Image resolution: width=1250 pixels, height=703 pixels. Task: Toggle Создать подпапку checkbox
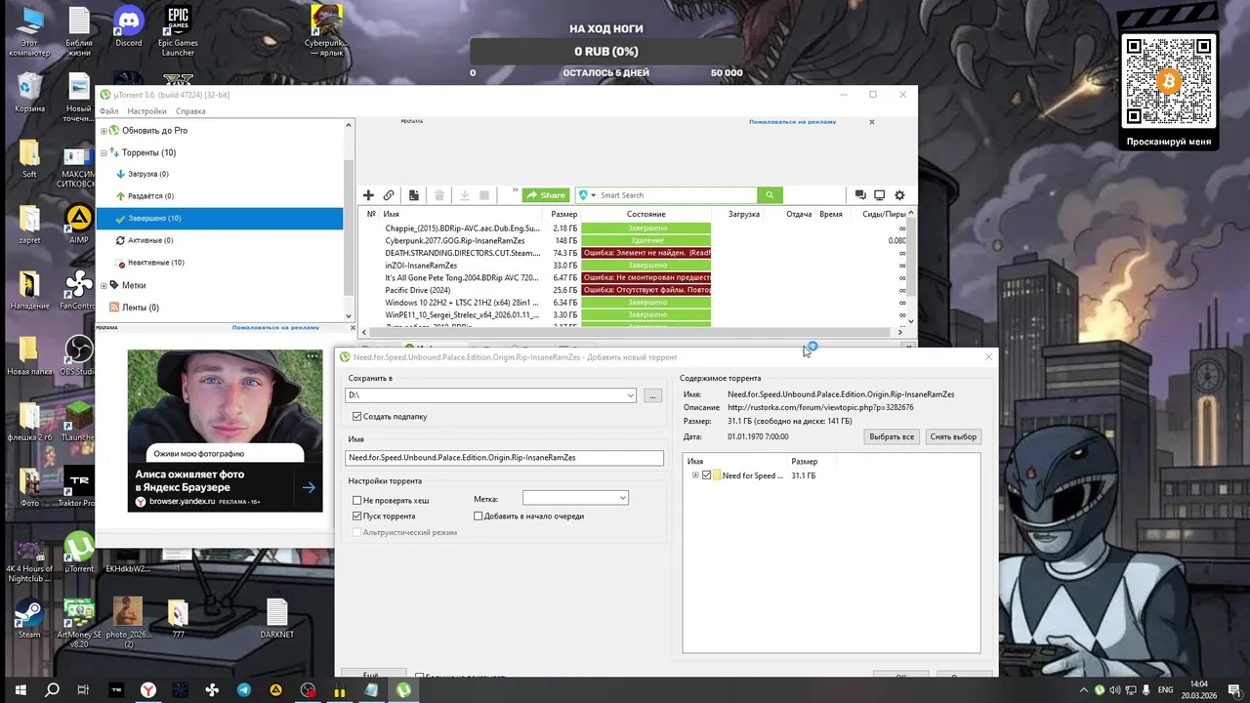(x=357, y=417)
